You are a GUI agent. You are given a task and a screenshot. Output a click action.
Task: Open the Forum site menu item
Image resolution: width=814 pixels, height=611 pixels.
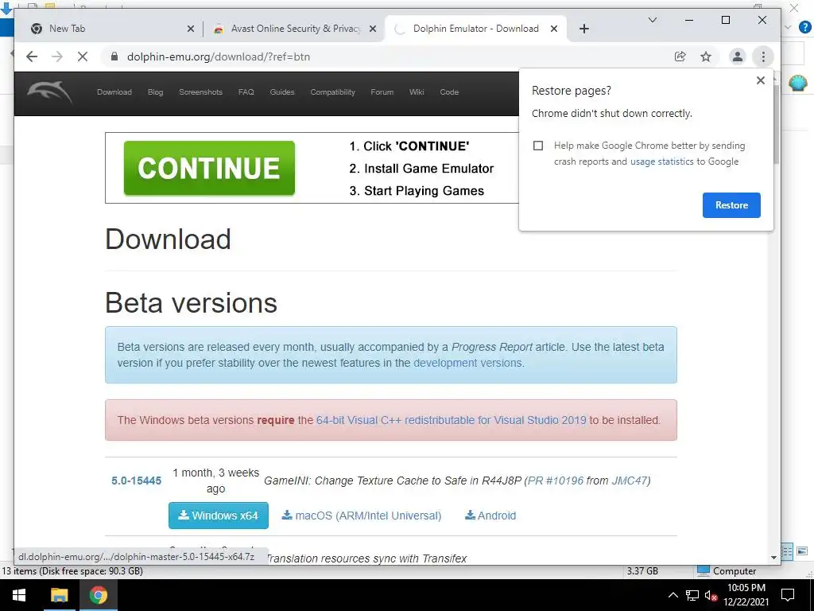coord(382,92)
